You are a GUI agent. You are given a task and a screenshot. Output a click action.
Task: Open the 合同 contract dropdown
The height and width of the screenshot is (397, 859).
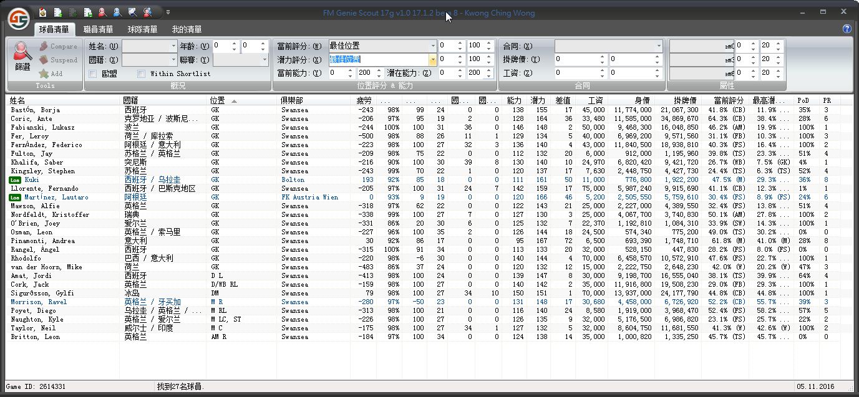tap(658, 45)
